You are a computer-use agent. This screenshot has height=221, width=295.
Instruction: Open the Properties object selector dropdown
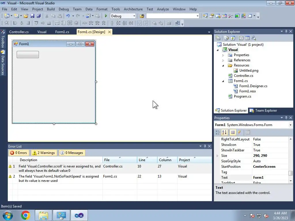tap(290, 125)
